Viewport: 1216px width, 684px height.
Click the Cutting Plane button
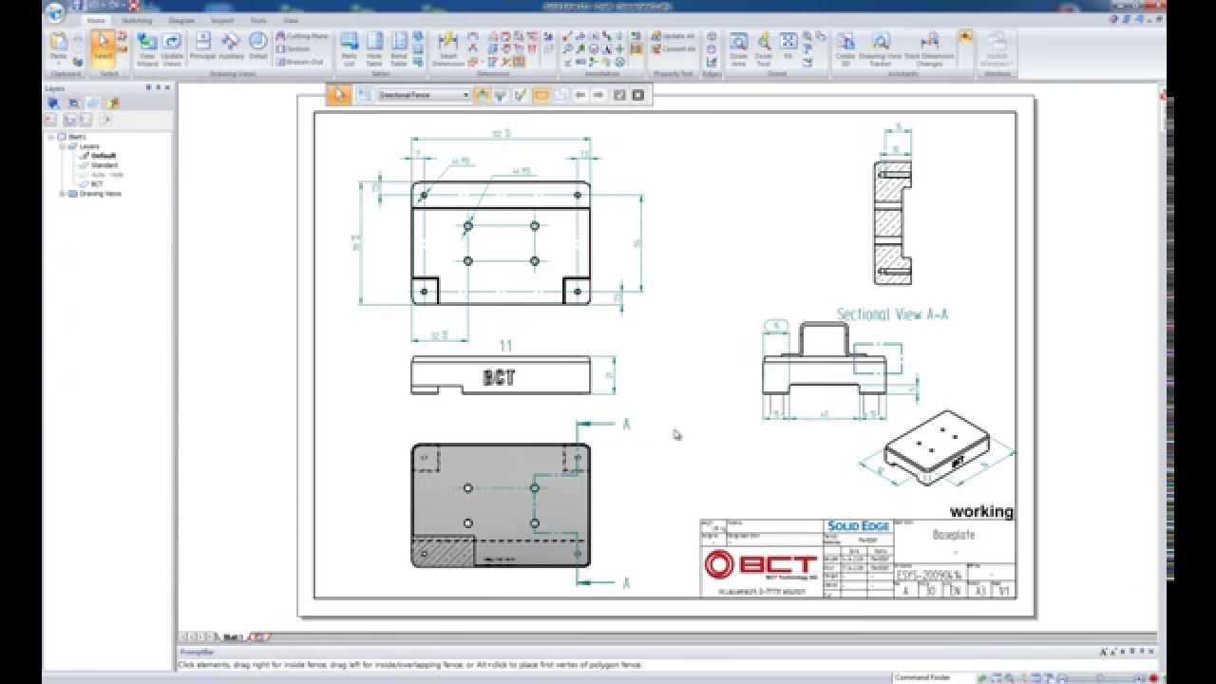[301, 36]
